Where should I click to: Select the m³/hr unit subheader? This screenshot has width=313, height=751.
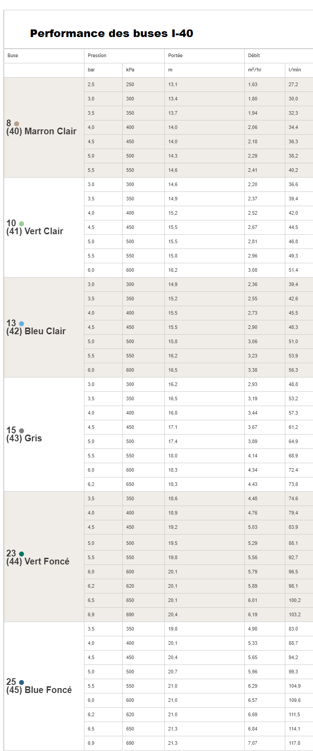255,70
